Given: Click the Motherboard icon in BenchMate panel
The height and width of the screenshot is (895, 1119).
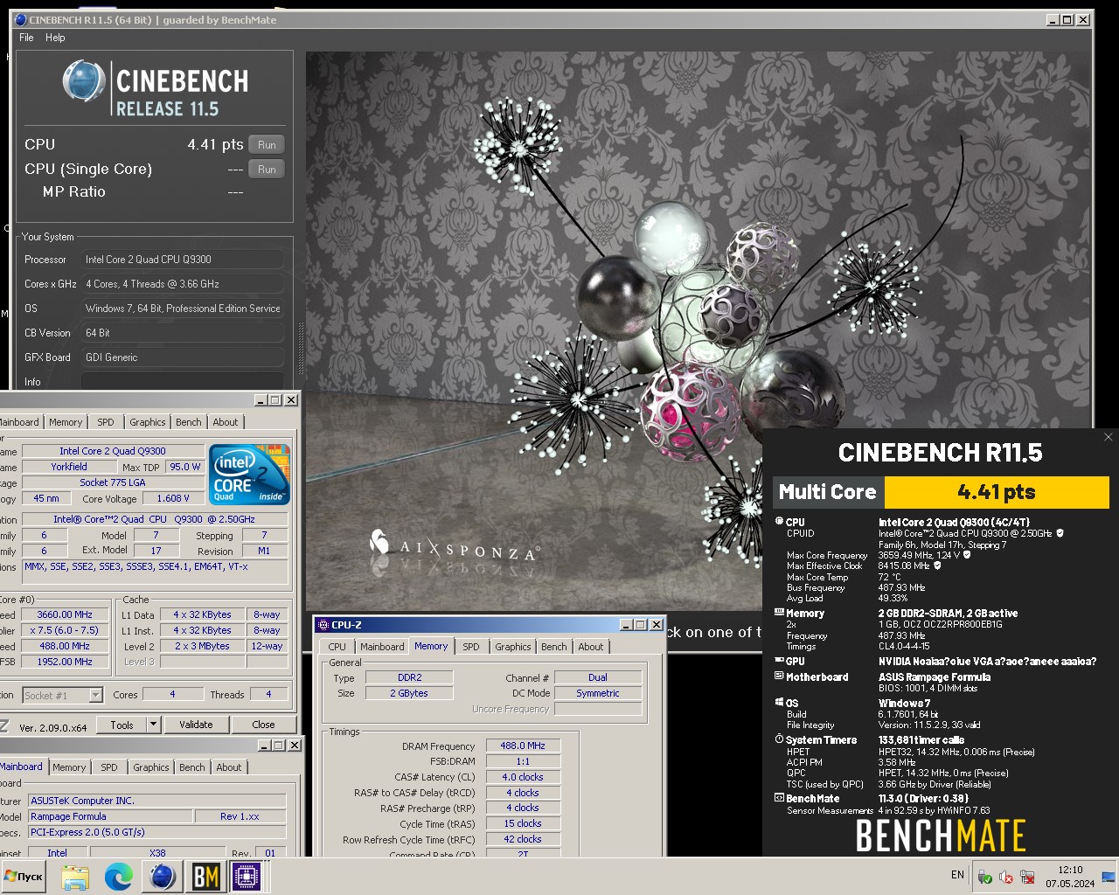Looking at the screenshot, I should pyautogui.click(x=779, y=676).
